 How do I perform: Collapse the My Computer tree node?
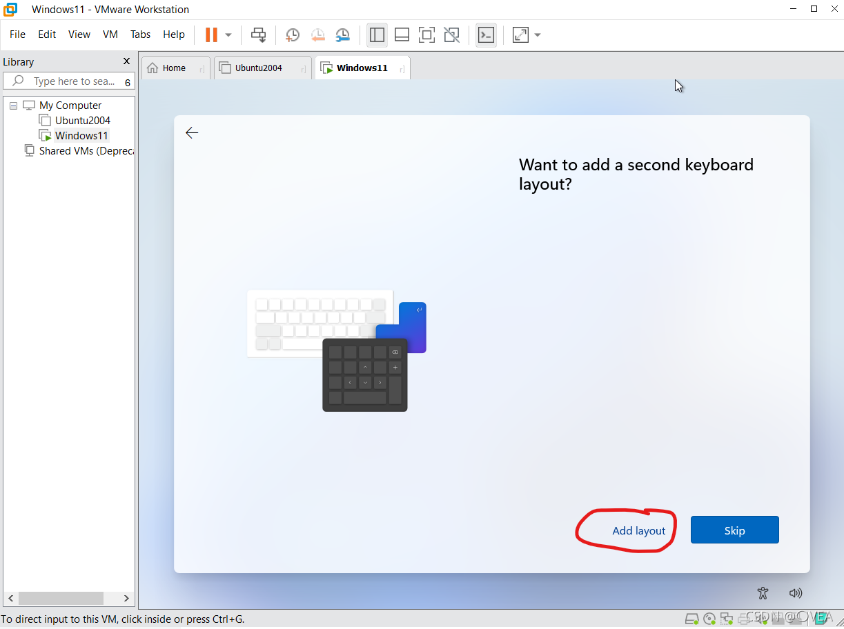[13, 106]
